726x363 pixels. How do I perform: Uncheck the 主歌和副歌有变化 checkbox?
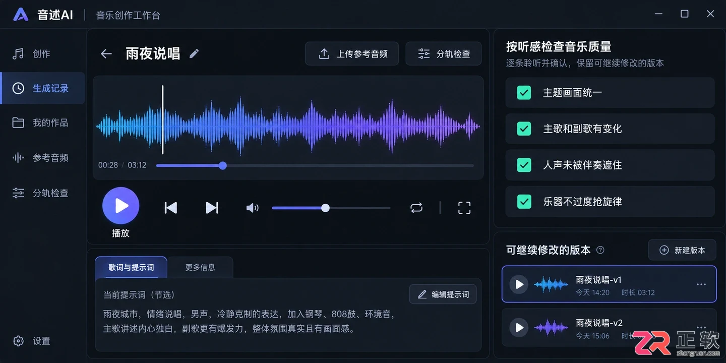524,129
